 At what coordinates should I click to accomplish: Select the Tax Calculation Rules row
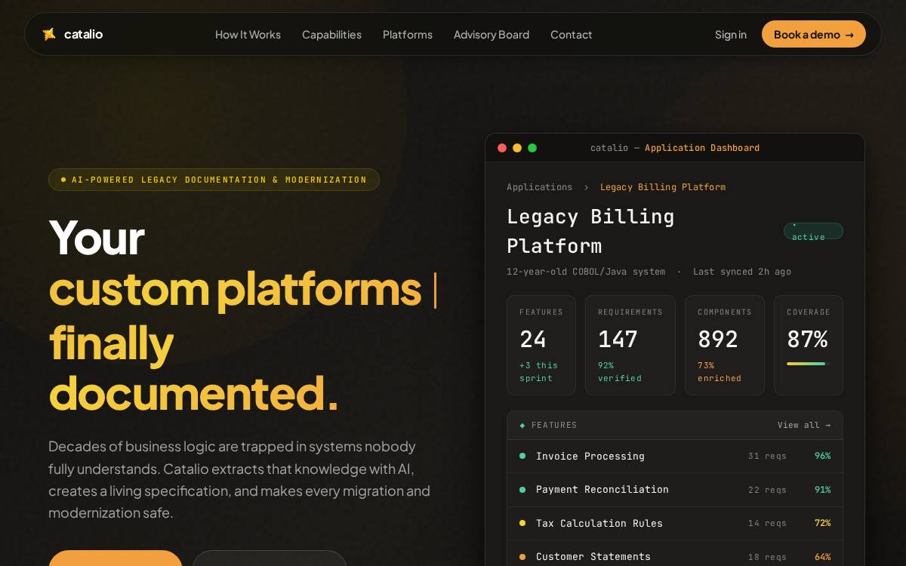click(x=675, y=523)
